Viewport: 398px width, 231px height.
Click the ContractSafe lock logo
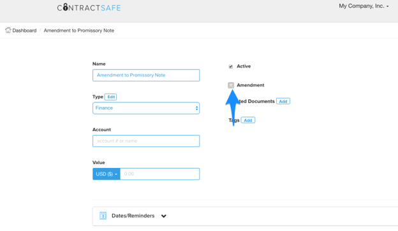[89, 8]
